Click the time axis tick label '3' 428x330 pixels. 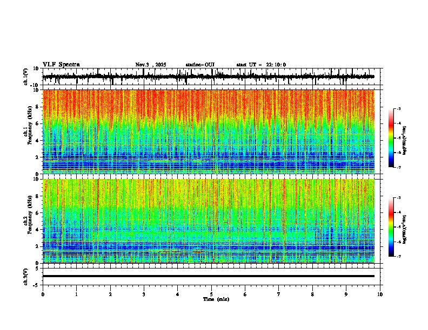pyautogui.click(x=144, y=294)
